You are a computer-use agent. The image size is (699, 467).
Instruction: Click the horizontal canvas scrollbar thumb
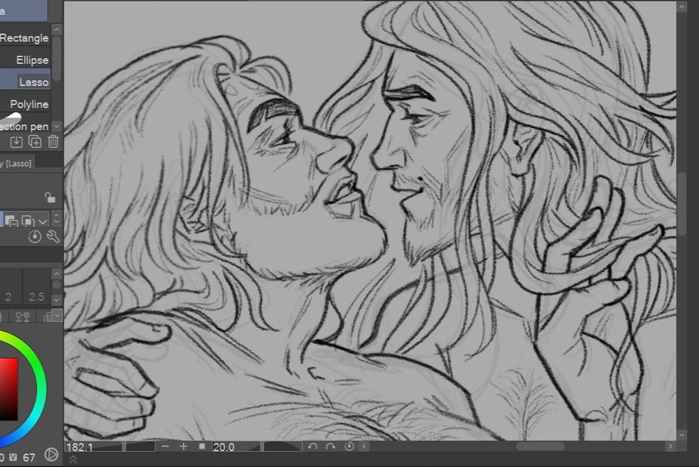540,446
